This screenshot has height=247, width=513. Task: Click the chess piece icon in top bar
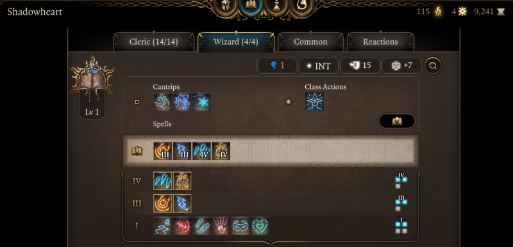point(276,6)
